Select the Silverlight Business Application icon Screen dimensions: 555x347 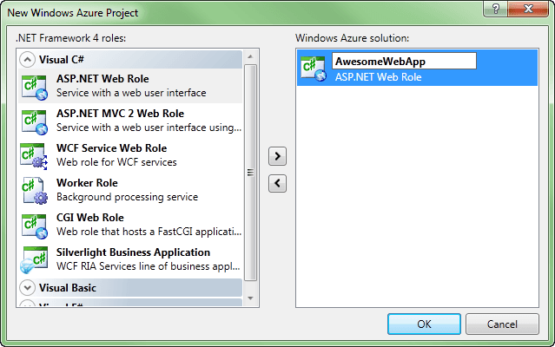pos(34,259)
